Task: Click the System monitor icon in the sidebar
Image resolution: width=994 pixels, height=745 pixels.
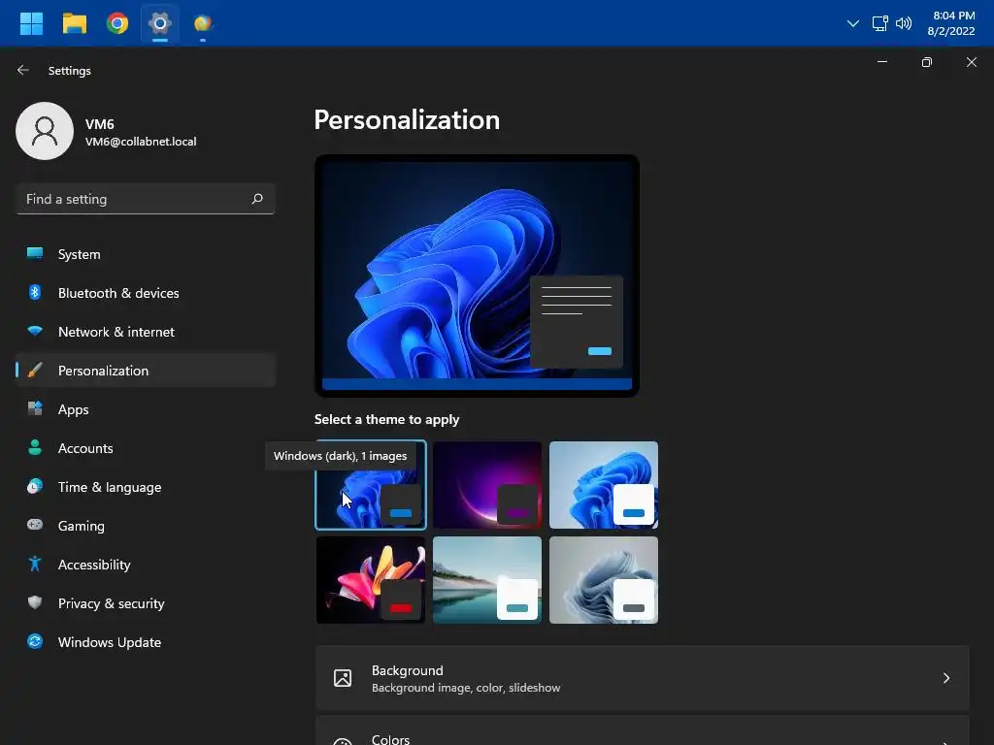Action: (35, 253)
